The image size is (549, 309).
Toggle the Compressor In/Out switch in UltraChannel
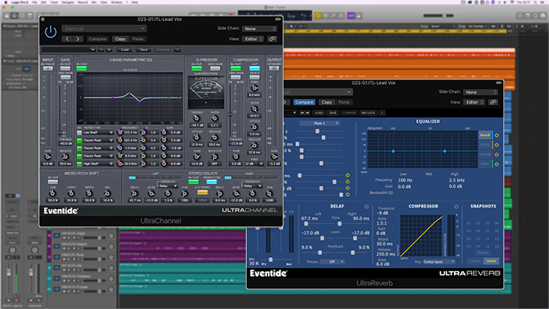coord(236,68)
